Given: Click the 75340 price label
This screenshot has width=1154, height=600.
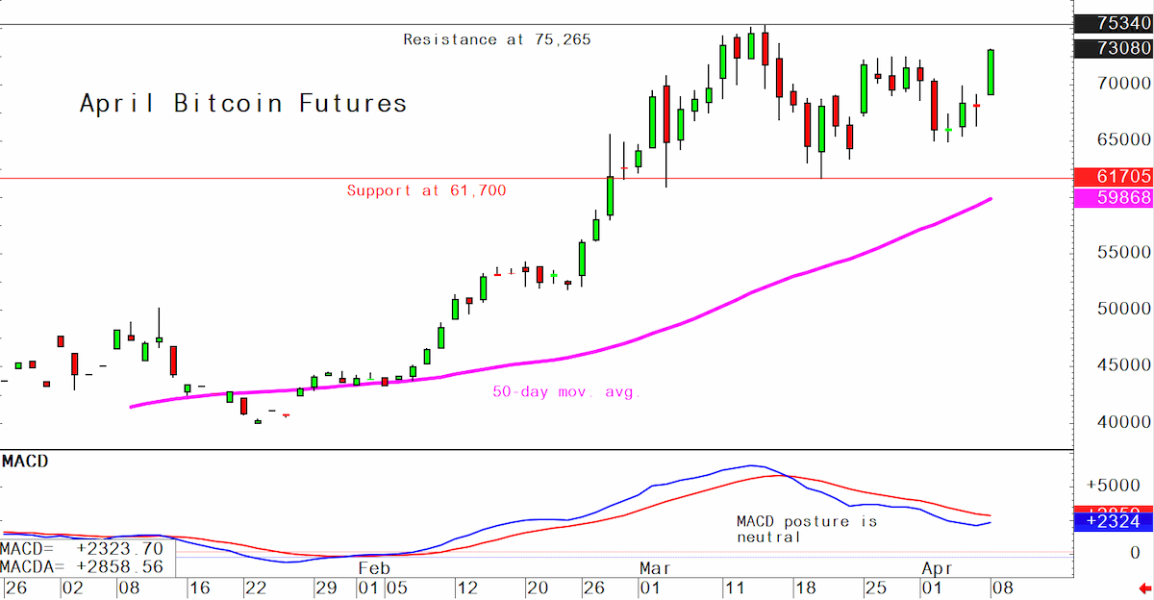Looking at the screenshot, I should (x=1114, y=24).
